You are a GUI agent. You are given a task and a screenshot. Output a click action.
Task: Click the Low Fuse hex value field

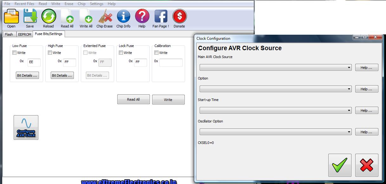(x=34, y=62)
